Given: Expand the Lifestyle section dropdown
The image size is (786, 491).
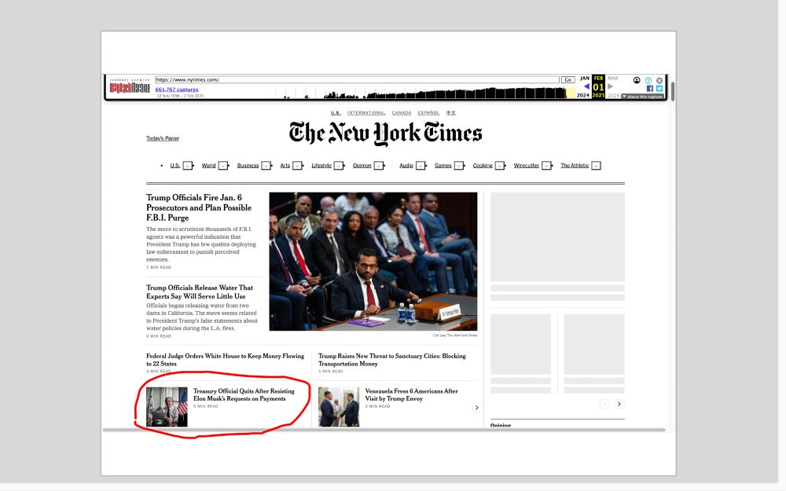Looking at the screenshot, I should 340,166.
